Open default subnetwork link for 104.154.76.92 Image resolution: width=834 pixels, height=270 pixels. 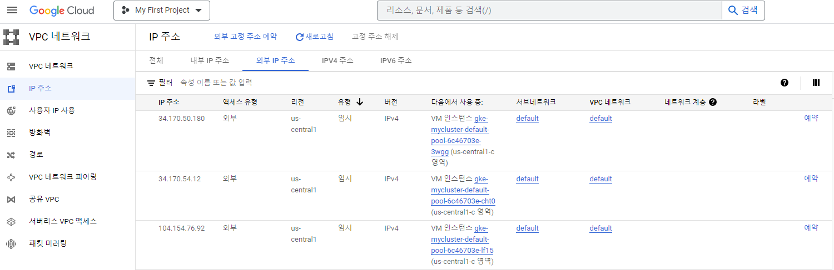tap(527, 228)
